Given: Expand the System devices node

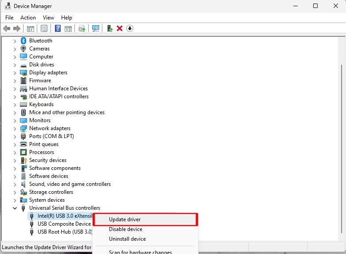Looking at the screenshot, I should pos(15,200).
